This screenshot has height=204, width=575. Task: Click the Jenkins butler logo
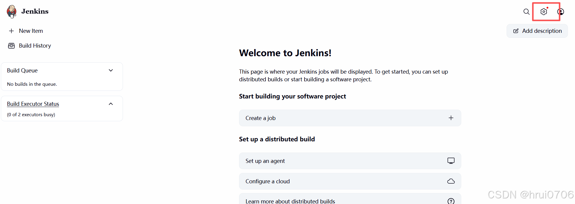point(12,12)
